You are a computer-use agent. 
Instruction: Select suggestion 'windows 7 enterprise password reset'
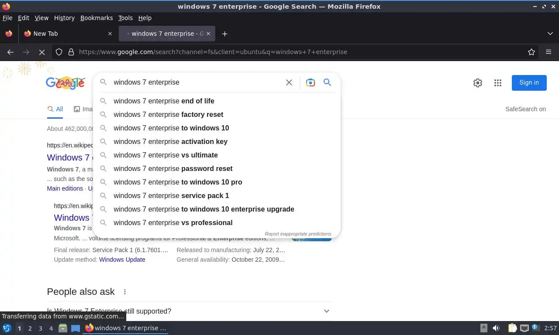click(x=217, y=168)
